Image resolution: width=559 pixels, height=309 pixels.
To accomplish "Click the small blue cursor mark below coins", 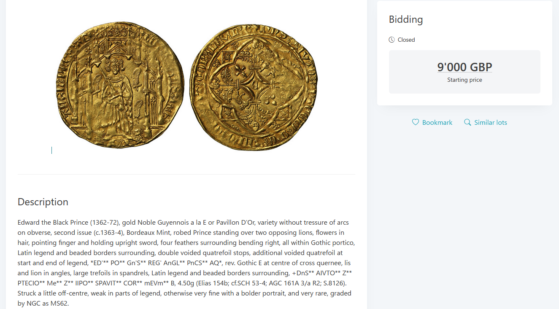I will tap(51, 150).
